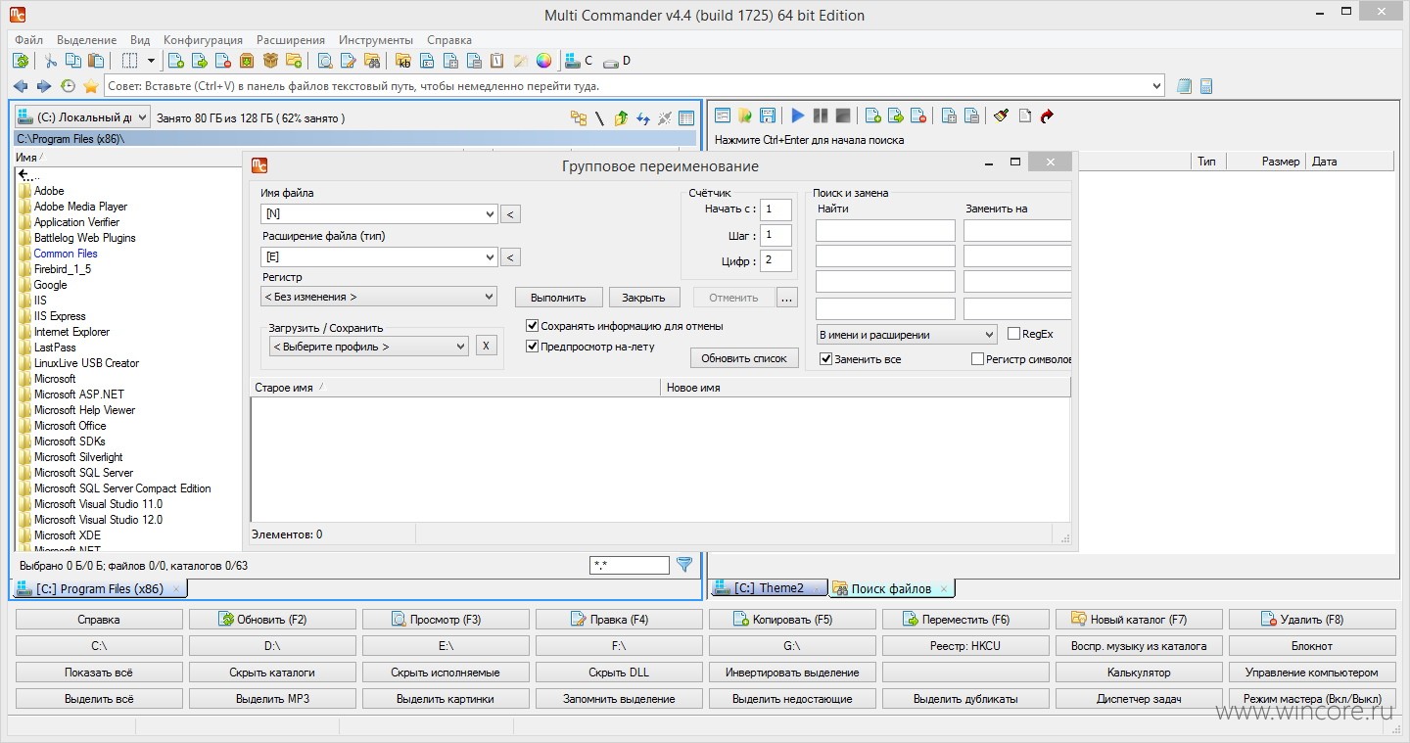Click the new file icon in the main toolbar

[x=176, y=61]
